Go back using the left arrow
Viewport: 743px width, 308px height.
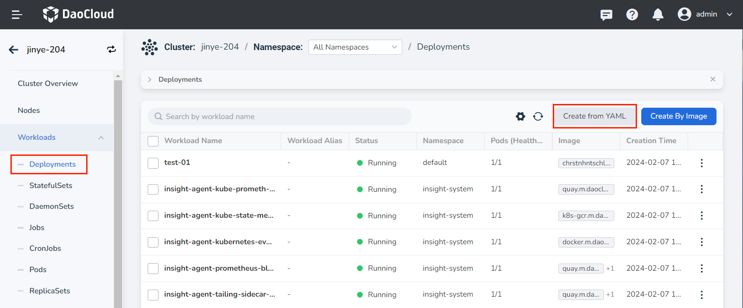[14, 50]
